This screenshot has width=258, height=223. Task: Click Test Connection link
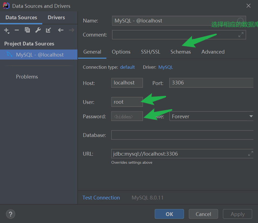pyautogui.click(x=101, y=198)
